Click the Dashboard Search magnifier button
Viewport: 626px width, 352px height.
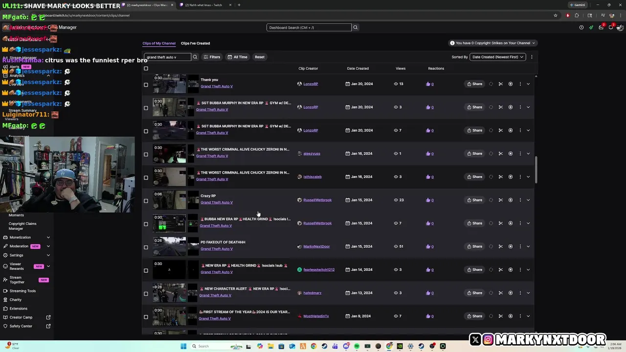pos(356,27)
